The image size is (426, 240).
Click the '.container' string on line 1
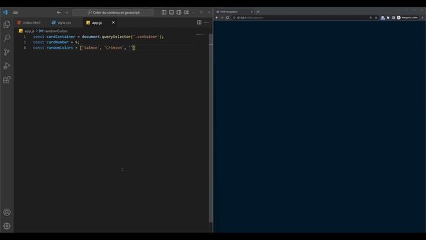146,37
